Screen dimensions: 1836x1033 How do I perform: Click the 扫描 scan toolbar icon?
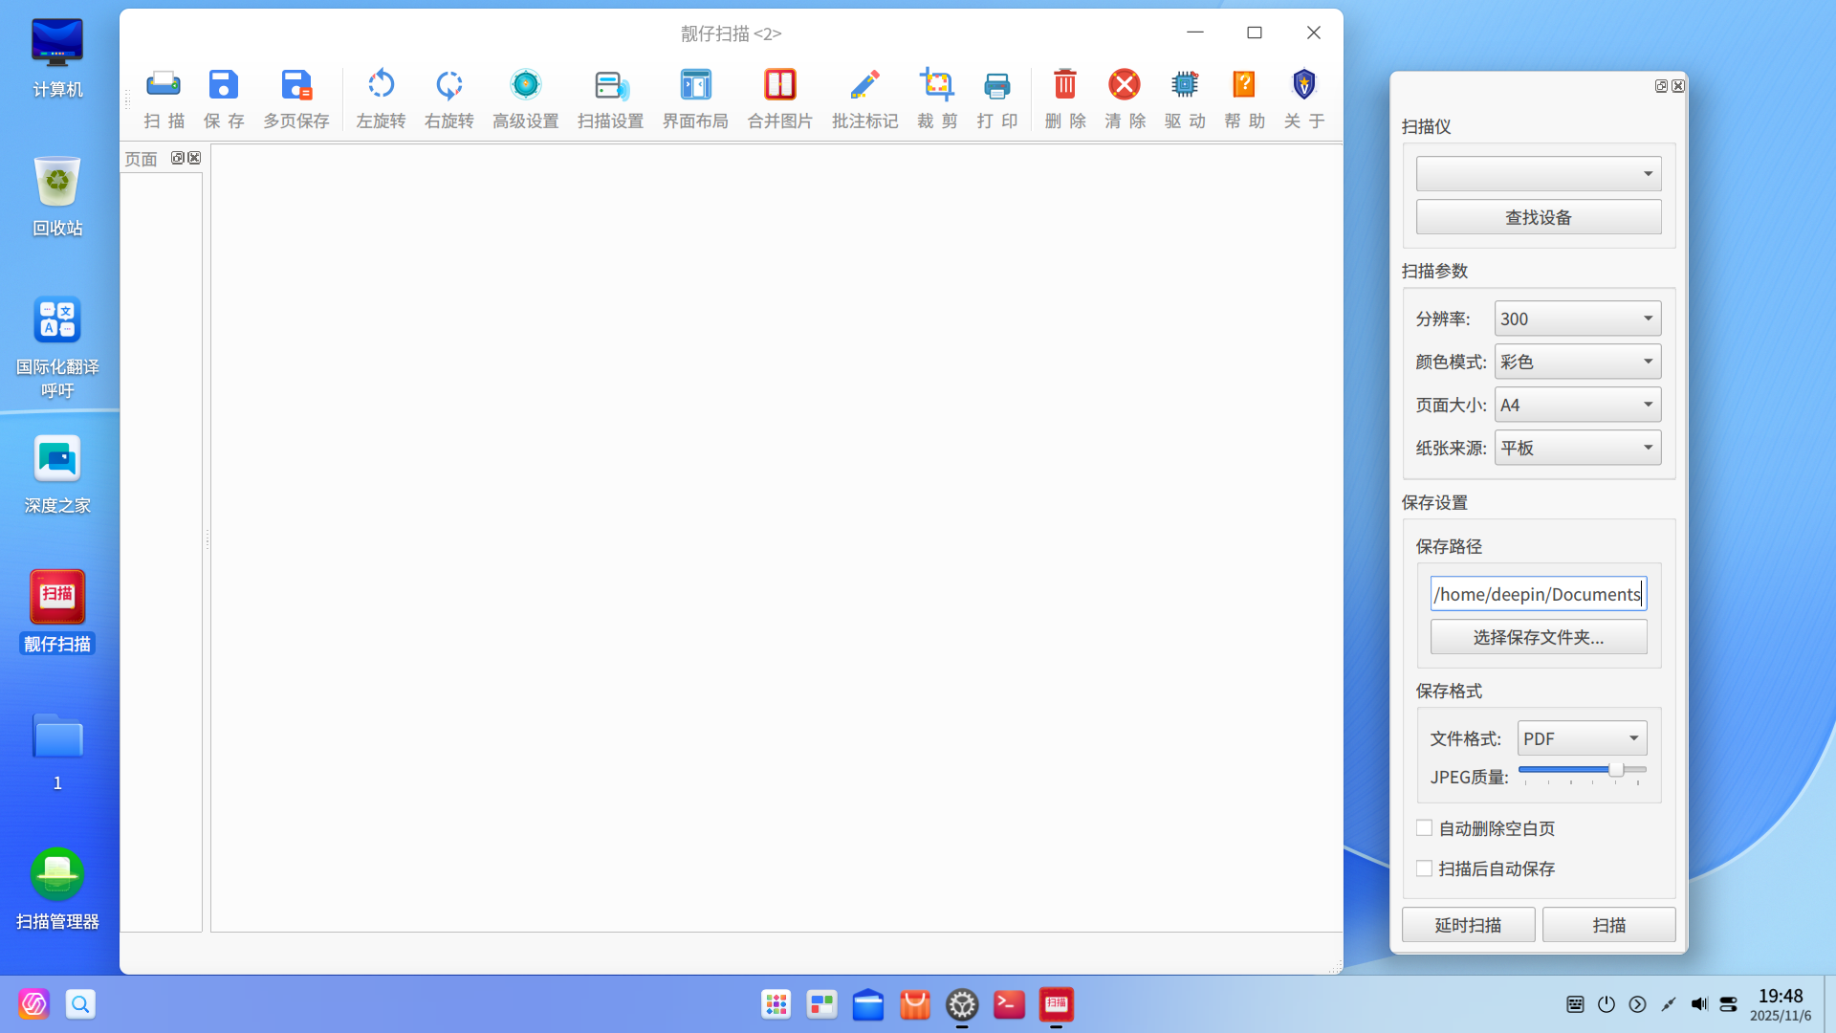pyautogui.click(x=164, y=98)
